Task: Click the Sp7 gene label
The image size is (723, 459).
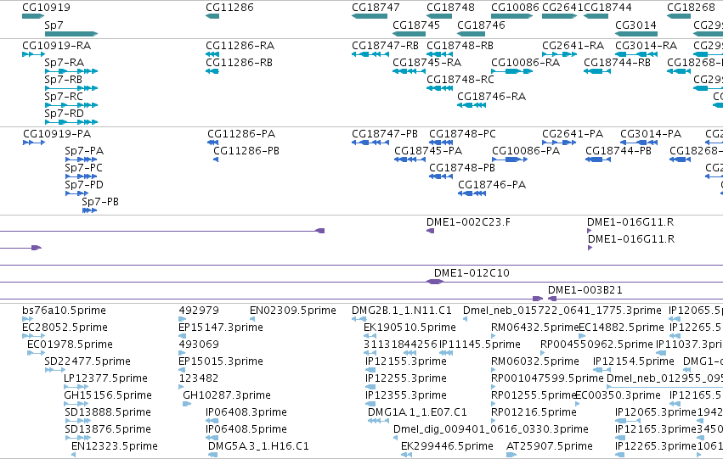Action: [54, 25]
